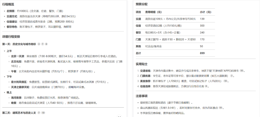This screenshot has width=260, height=117.
Task: Click citation badge 10 beside 第二天 heading
Action: 43,113
